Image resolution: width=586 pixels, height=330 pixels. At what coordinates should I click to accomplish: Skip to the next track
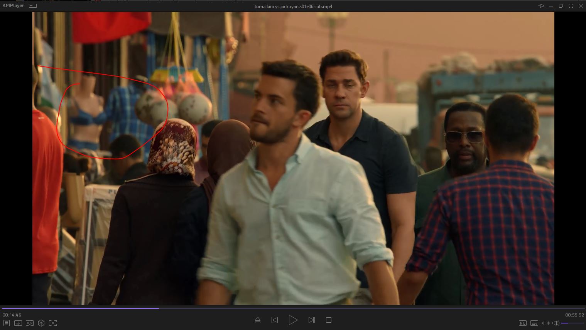tap(312, 320)
